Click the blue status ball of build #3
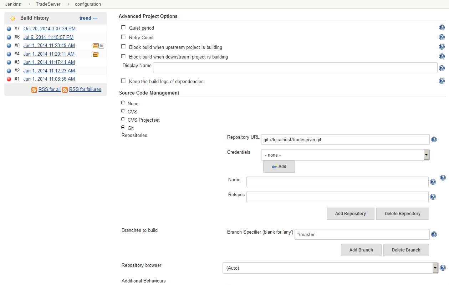The width and height of the screenshot is (449, 285). point(9,62)
